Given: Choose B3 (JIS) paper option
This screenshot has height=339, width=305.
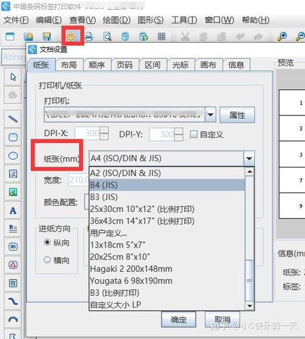Looking at the screenshot, I should 167,197.
